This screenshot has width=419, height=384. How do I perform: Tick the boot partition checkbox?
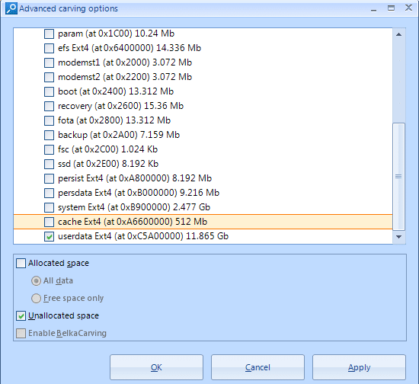[49, 91]
